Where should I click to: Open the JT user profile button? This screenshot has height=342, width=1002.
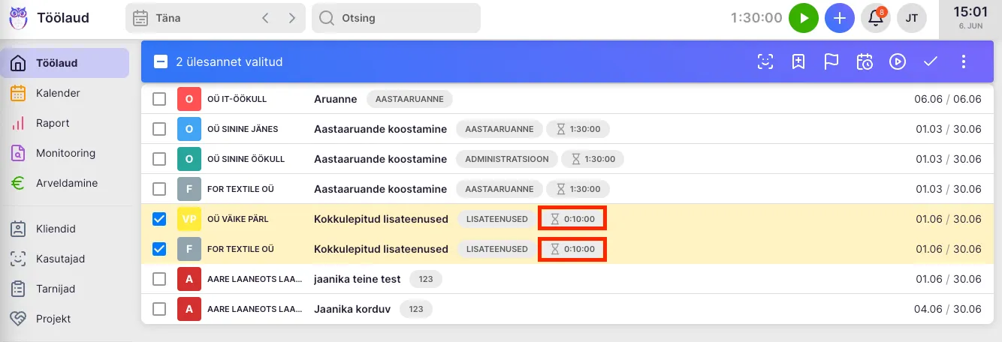[x=911, y=18]
